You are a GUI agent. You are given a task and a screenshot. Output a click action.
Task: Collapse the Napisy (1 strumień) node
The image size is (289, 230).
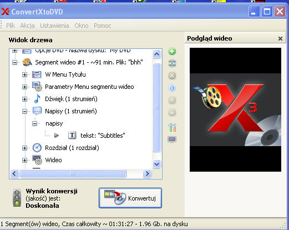[x=24, y=111]
